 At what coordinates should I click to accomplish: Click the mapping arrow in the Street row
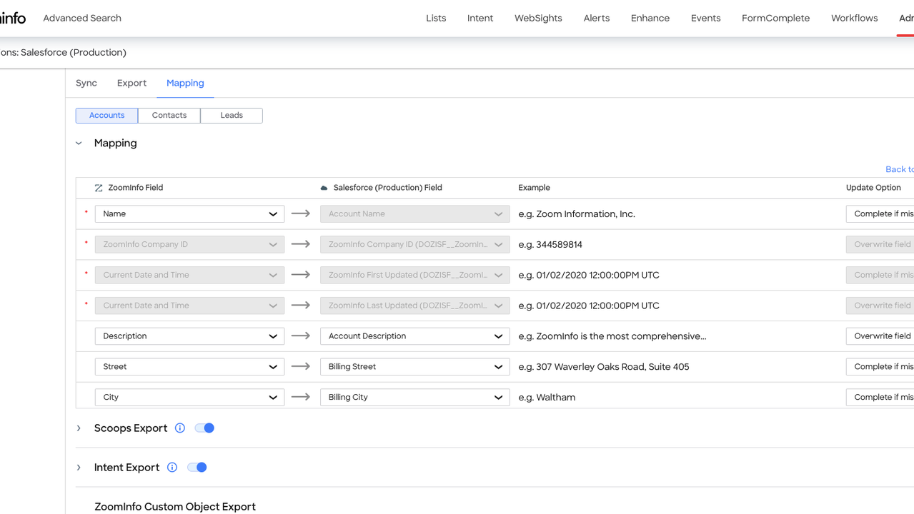tap(301, 366)
